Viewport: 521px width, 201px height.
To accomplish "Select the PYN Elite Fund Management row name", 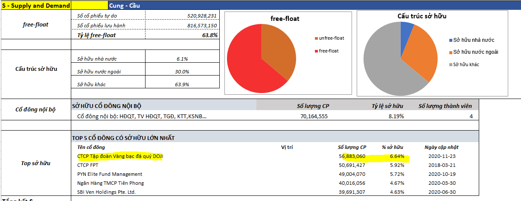I will point(110,174).
